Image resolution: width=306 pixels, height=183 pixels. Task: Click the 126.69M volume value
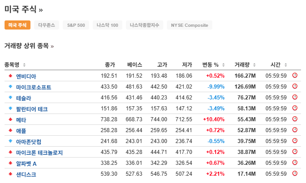[245, 87]
